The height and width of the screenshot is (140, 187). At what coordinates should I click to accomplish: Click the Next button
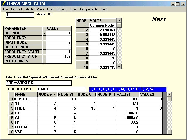pyautogui.click(x=159, y=19)
